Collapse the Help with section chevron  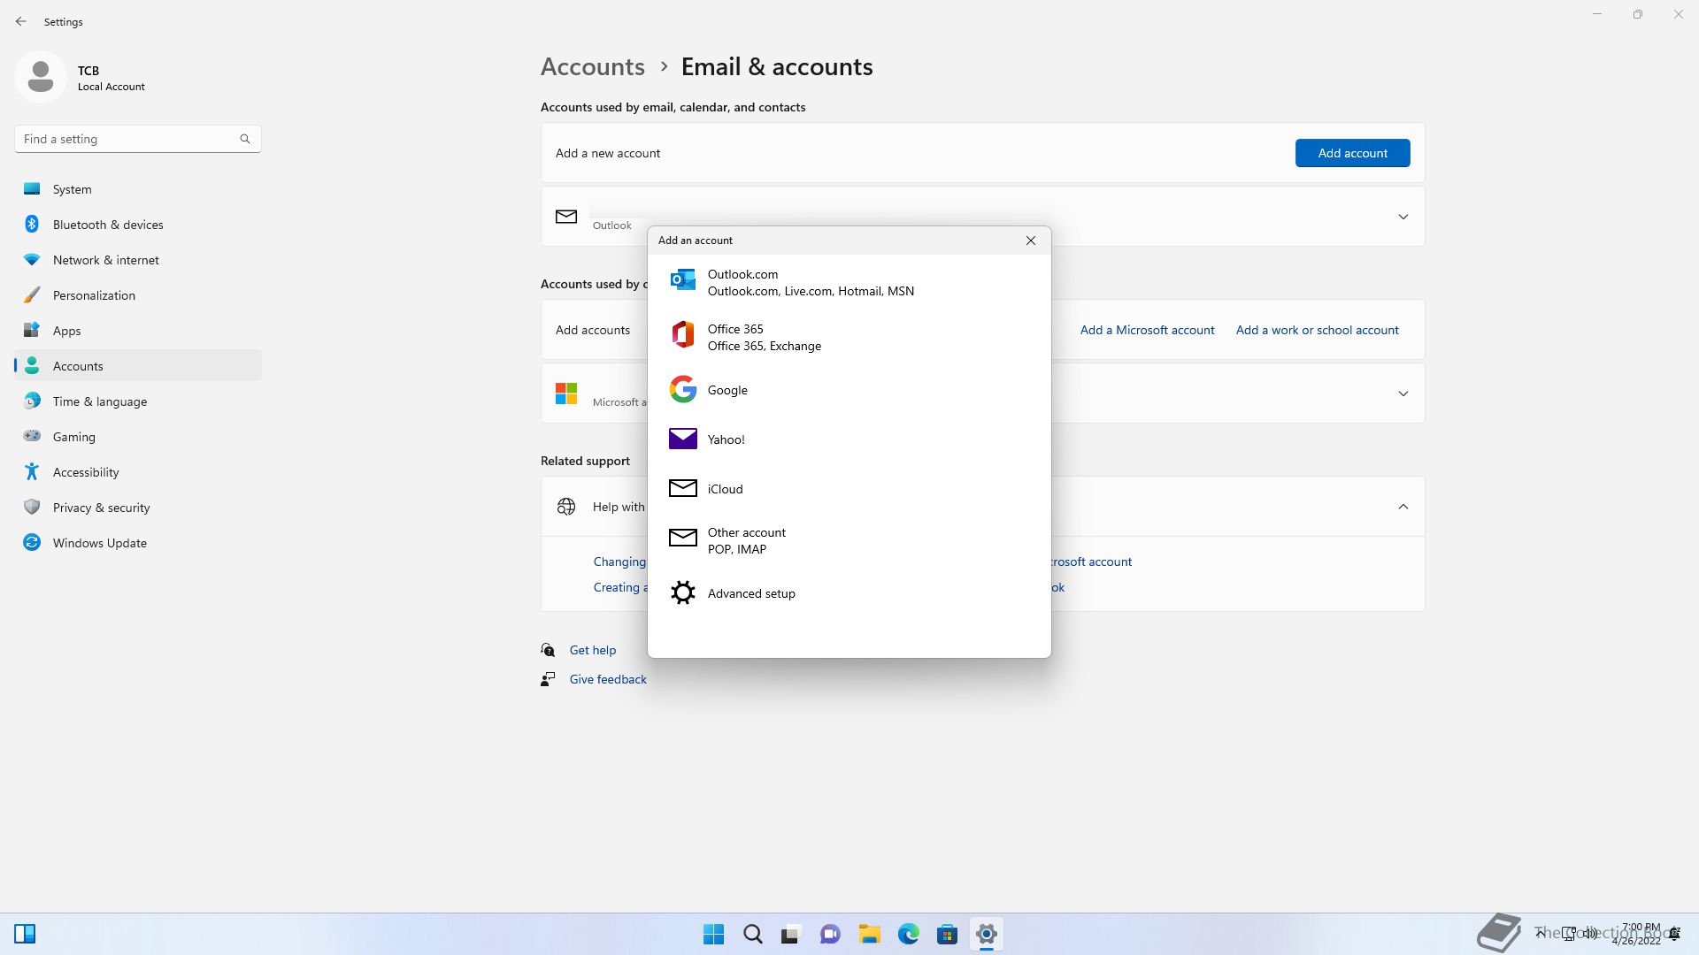click(x=1403, y=507)
